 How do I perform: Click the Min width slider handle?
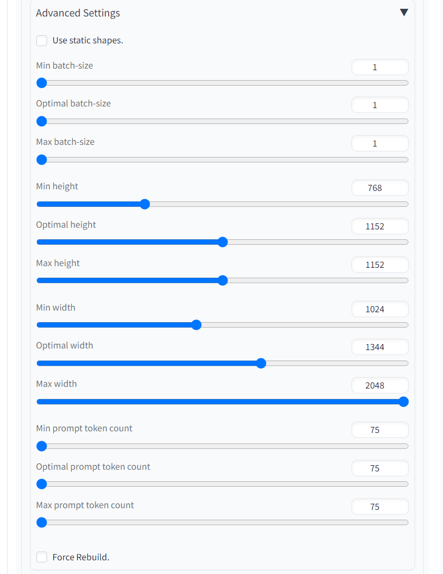(x=196, y=325)
